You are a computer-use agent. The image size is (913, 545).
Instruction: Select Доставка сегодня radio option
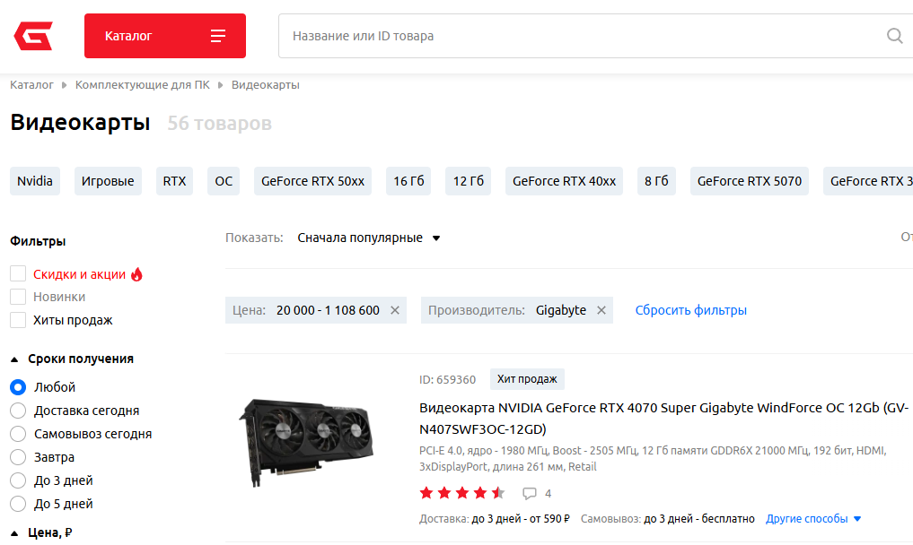18,411
